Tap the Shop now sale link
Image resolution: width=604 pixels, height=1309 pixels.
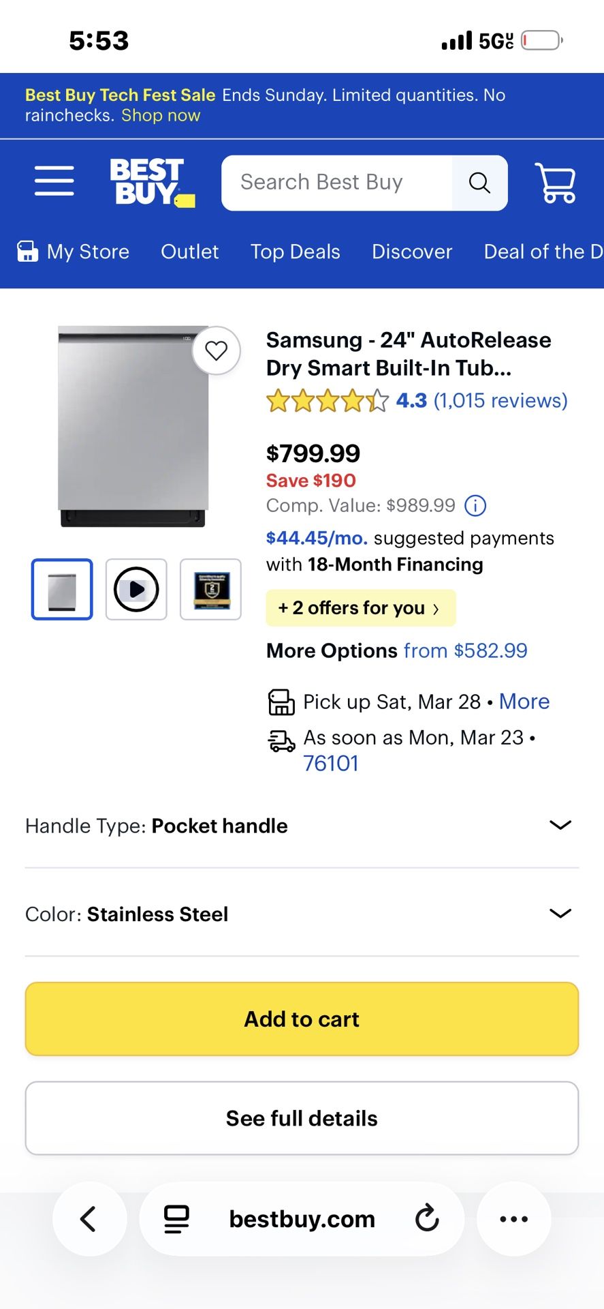pyautogui.click(x=161, y=115)
